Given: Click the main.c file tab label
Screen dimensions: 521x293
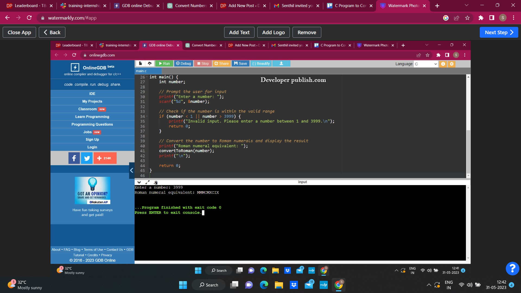Looking at the screenshot, I should tap(141, 71).
